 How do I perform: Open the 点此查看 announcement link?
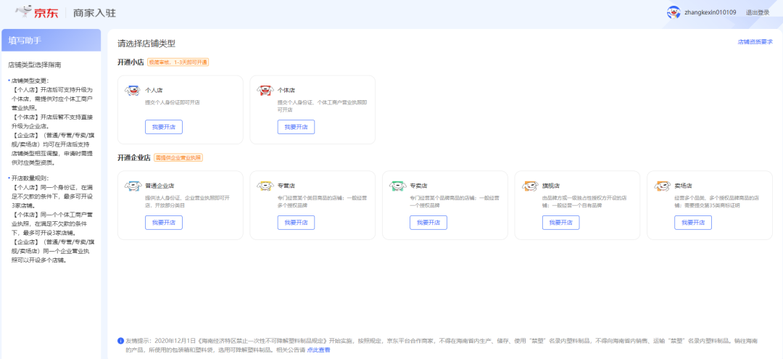click(x=318, y=350)
